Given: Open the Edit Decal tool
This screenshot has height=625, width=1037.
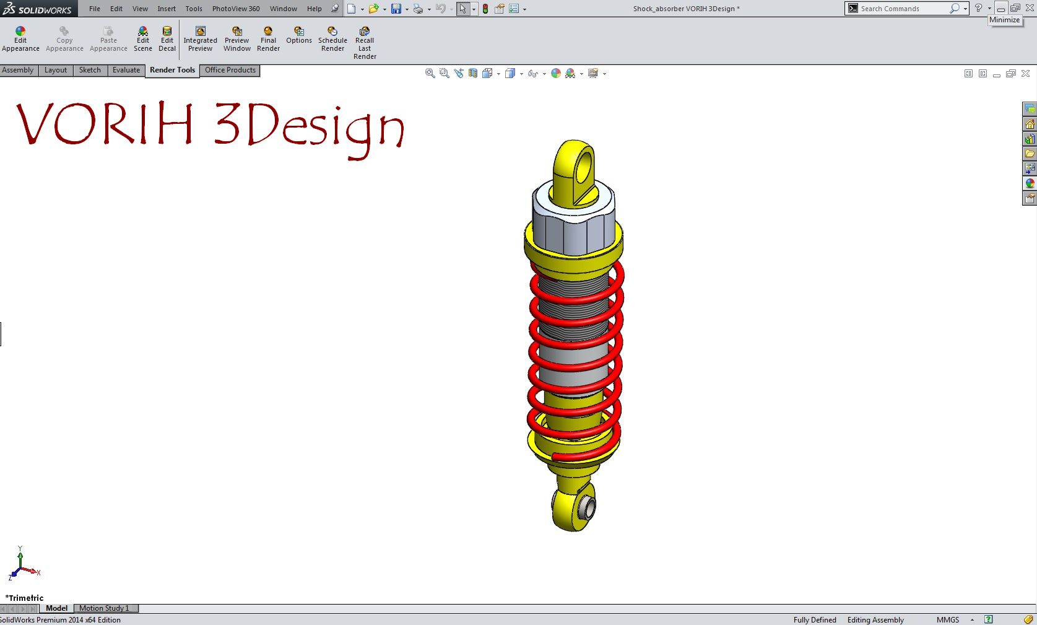Looking at the screenshot, I should click(x=167, y=39).
